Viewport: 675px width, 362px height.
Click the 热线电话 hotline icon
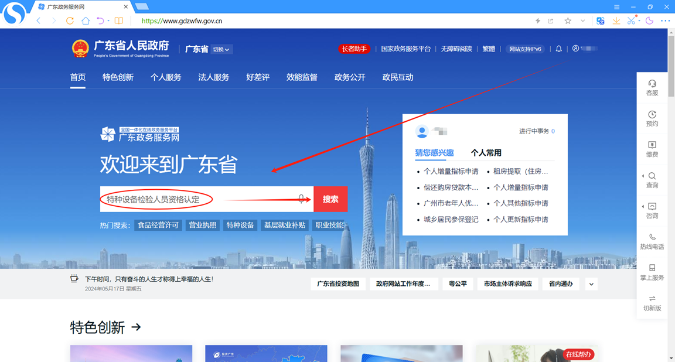coord(652,241)
